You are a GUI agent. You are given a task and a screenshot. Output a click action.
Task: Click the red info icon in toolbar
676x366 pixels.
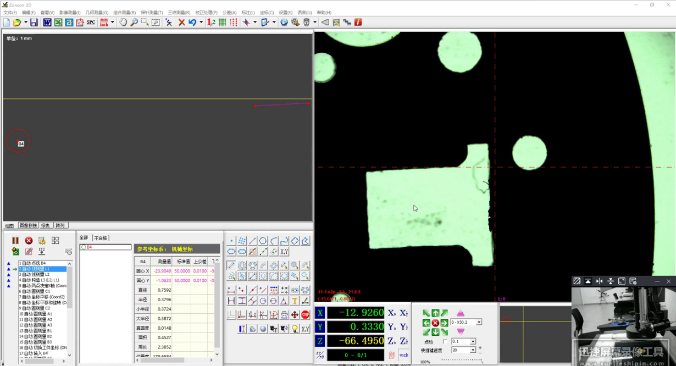[358, 23]
